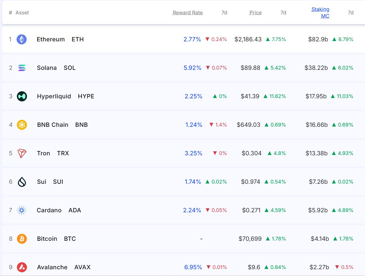Click the TRX ticker symbol
The width and height of the screenshot is (365, 276).
tap(63, 153)
